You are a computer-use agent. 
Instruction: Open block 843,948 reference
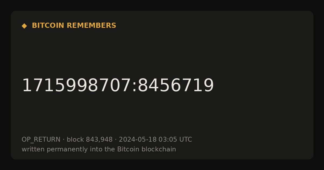click(x=90, y=140)
